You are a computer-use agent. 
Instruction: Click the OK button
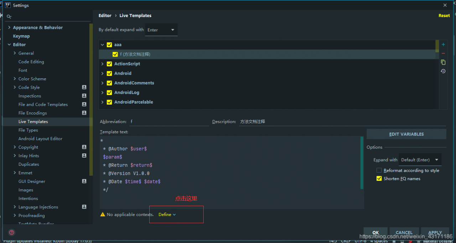click(375, 233)
